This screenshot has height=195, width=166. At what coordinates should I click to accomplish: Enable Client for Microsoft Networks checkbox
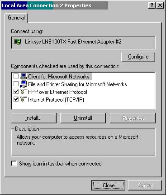[16, 76]
